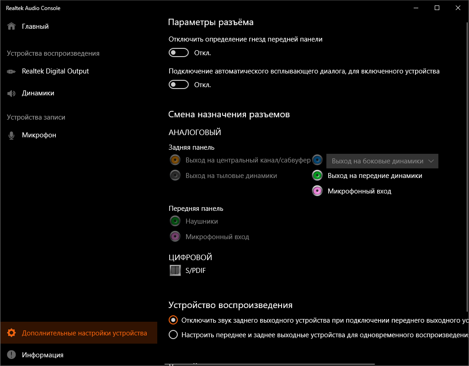Click the pink rear microphone input jack icon
The height and width of the screenshot is (366, 469).
318,191
